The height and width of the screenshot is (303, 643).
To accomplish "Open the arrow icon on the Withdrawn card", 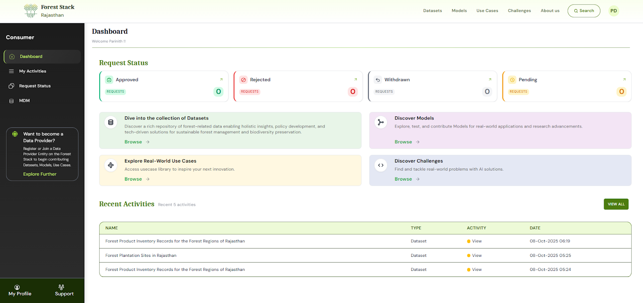I will pos(489,79).
